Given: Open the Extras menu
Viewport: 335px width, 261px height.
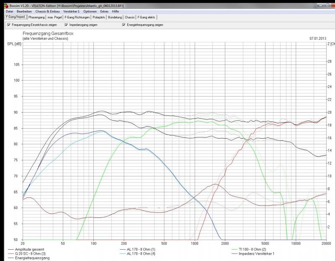Looking at the screenshot, I should pyautogui.click(x=104, y=11).
